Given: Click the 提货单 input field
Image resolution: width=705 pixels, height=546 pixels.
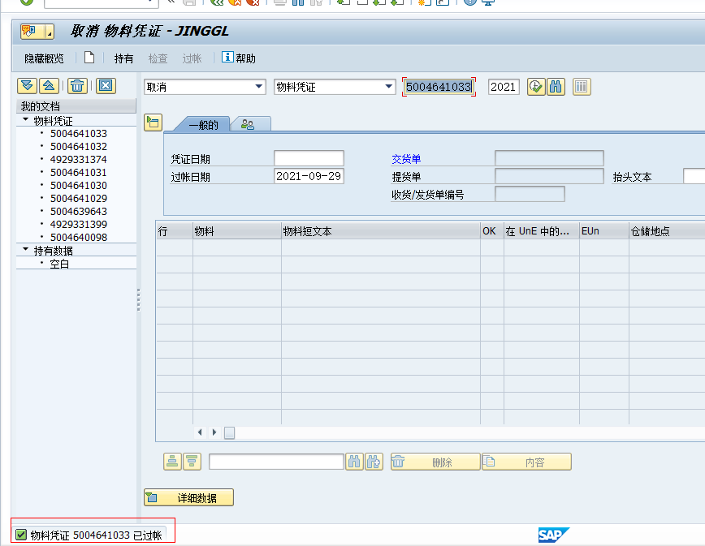Looking at the screenshot, I should pyautogui.click(x=549, y=176).
